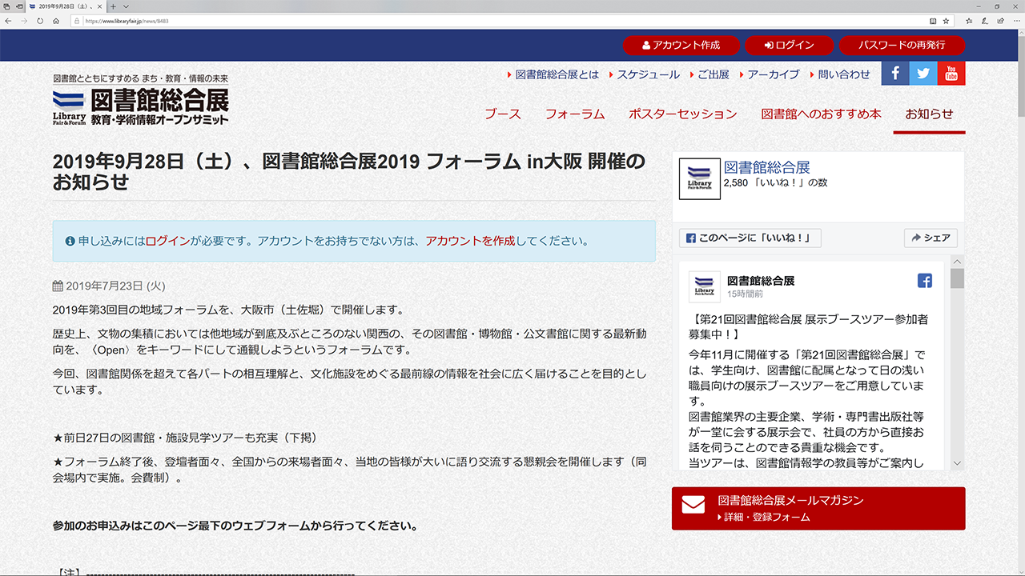This screenshot has width=1025, height=576.
Task: Open reading view book icon
Action: (x=932, y=21)
